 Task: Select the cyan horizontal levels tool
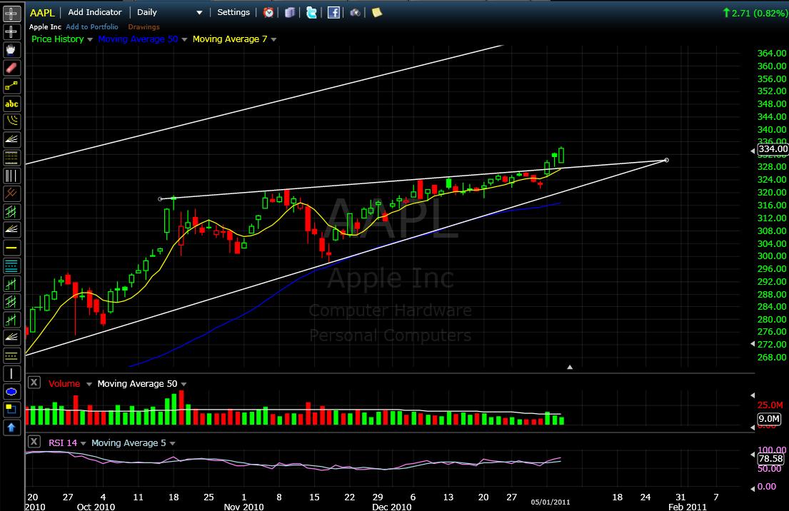coord(11,265)
